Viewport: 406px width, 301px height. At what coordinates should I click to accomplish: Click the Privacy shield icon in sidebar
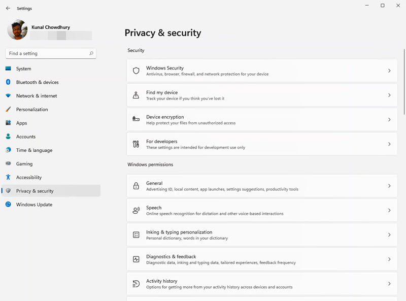click(8, 191)
